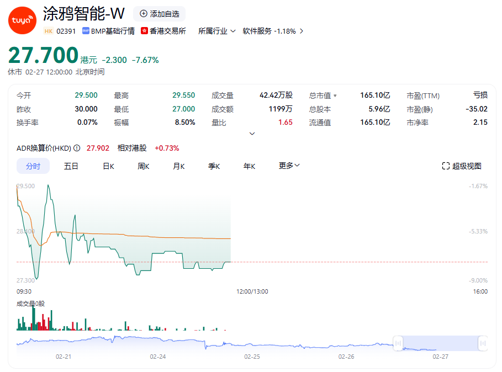Image resolution: width=502 pixels, height=372 pixels.
Task: Click the left handle of timeline range slider
Action: [x=398, y=343]
